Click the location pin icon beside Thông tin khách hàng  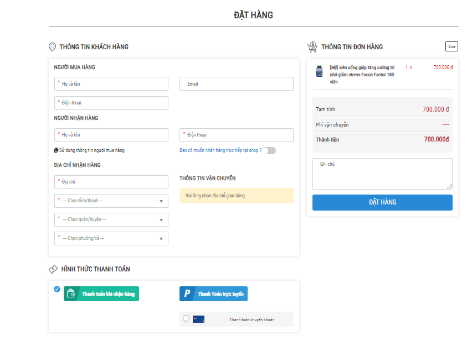[x=53, y=47]
